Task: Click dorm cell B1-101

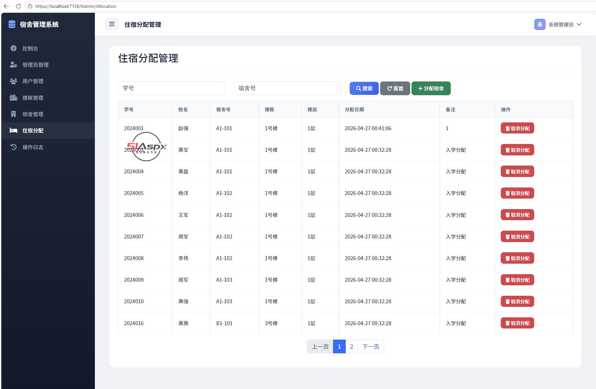Action: pos(224,323)
